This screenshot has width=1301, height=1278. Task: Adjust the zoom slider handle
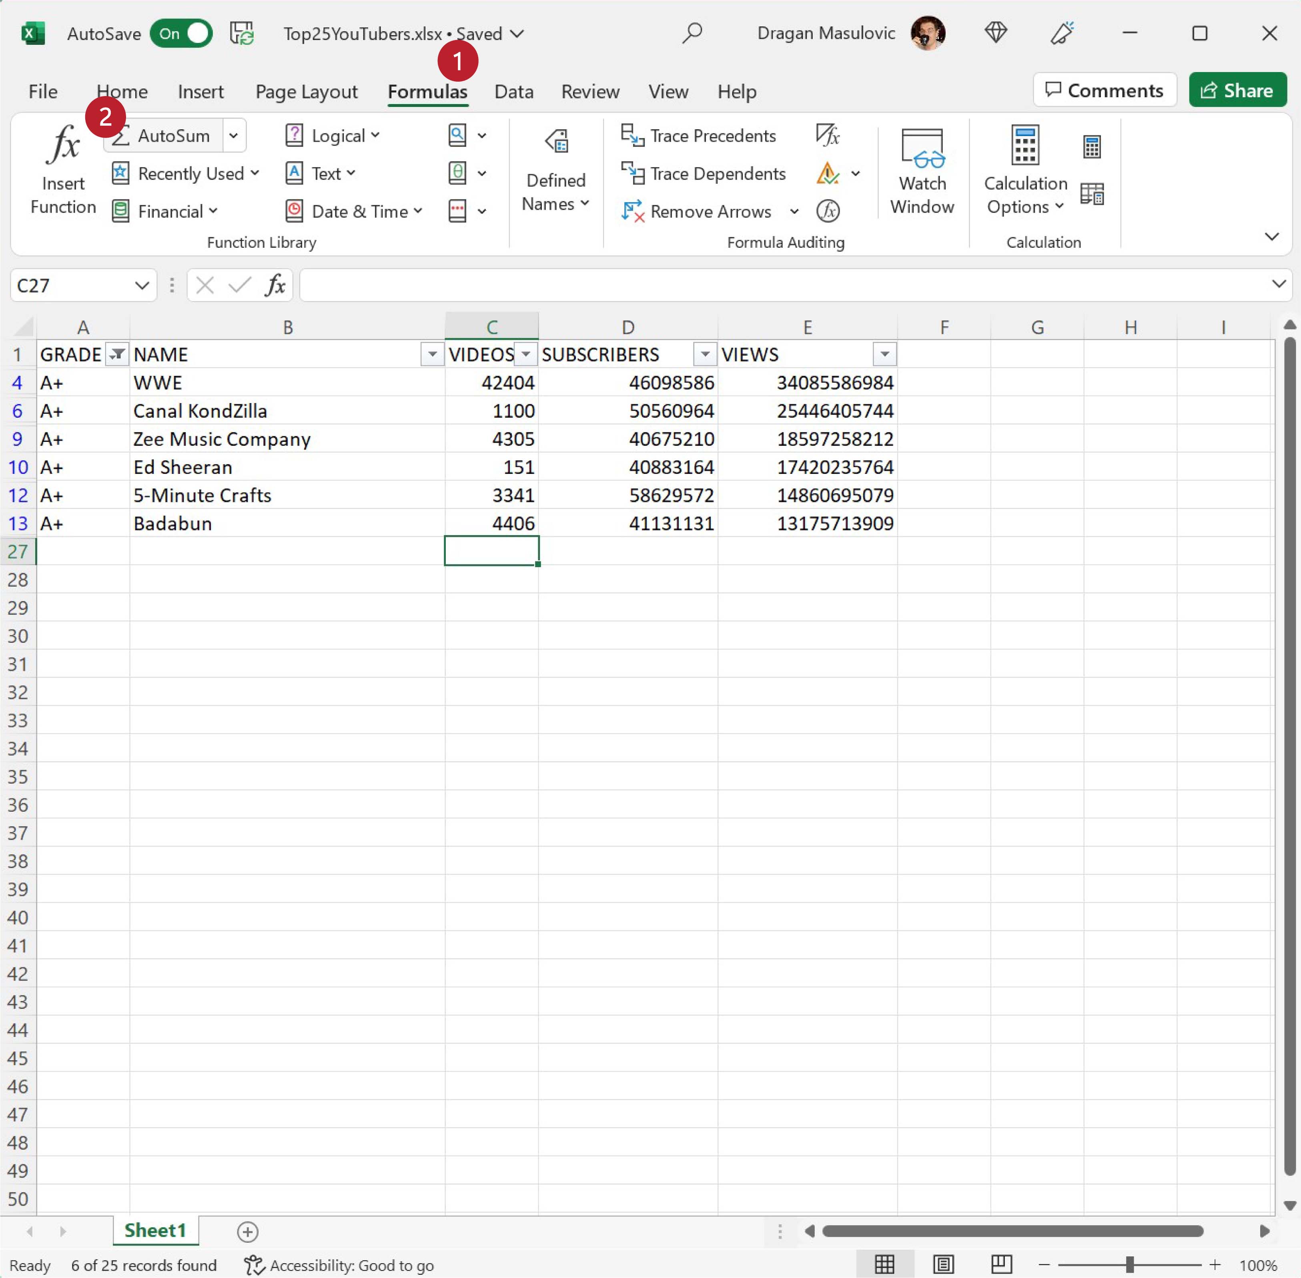pyautogui.click(x=1129, y=1264)
